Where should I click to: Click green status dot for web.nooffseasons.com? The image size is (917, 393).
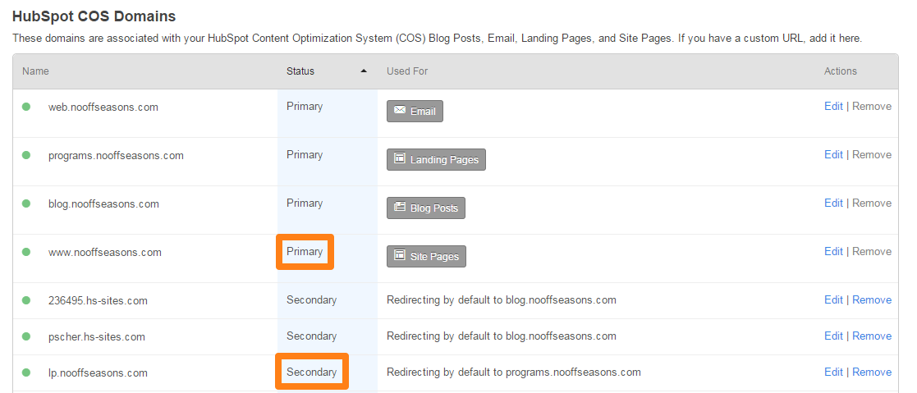(26, 107)
